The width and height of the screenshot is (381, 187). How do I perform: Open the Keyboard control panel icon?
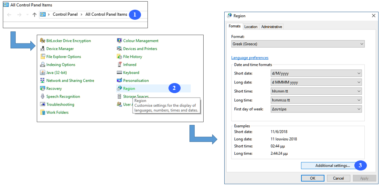(x=119, y=73)
